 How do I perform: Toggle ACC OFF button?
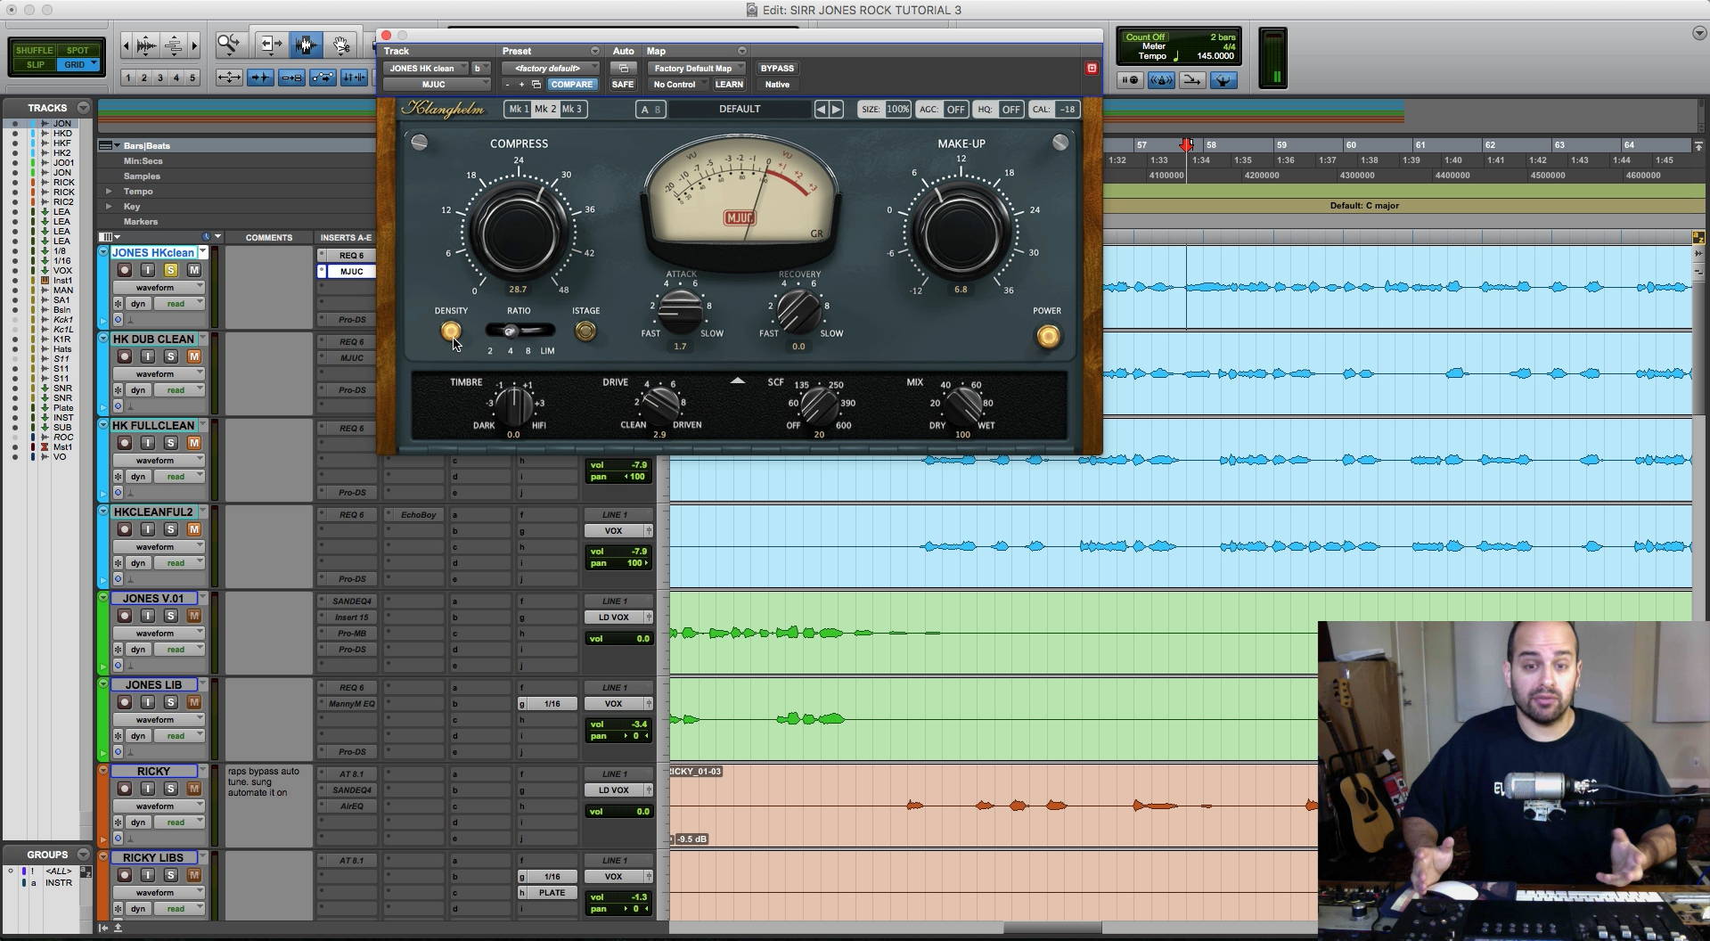tap(955, 109)
